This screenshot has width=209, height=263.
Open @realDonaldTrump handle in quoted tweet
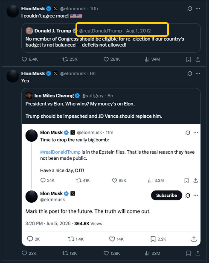(x=100, y=31)
